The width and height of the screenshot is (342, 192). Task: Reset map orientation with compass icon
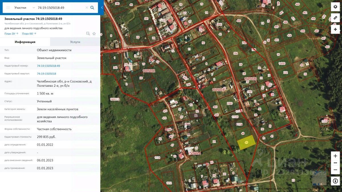[335, 181]
